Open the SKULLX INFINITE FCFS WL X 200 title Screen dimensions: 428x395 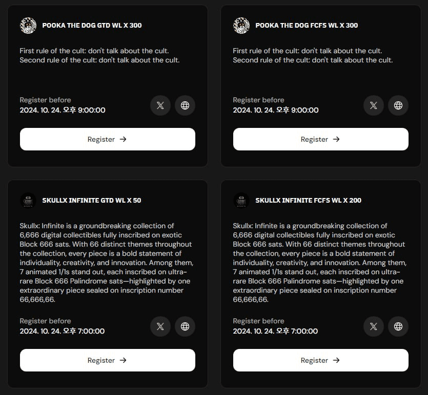tap(308, 201)
